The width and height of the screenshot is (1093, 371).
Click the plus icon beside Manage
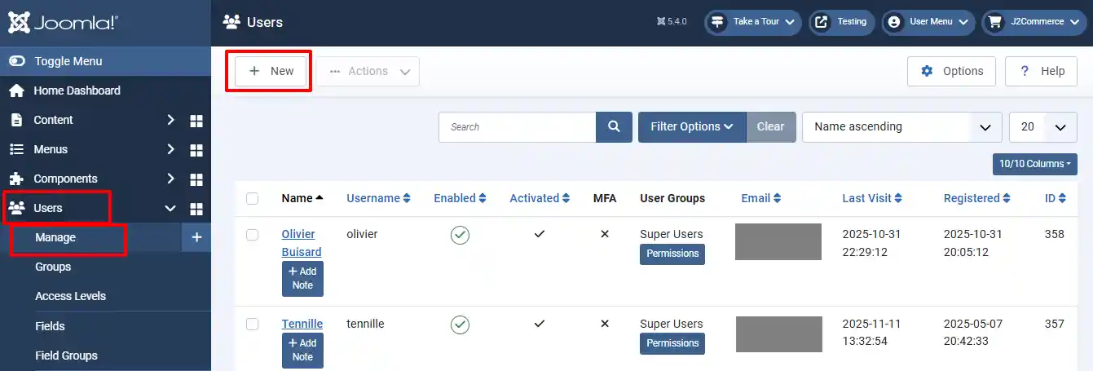[196, 237]
